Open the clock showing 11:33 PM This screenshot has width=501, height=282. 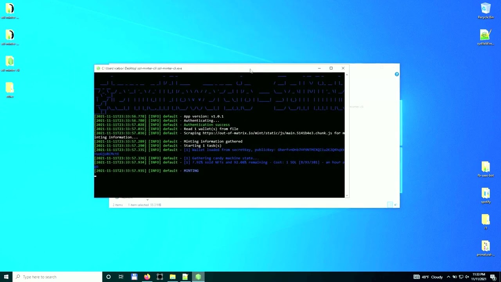pos(479,277)
